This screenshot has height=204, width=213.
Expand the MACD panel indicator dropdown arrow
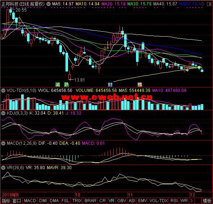coord(3,143)
